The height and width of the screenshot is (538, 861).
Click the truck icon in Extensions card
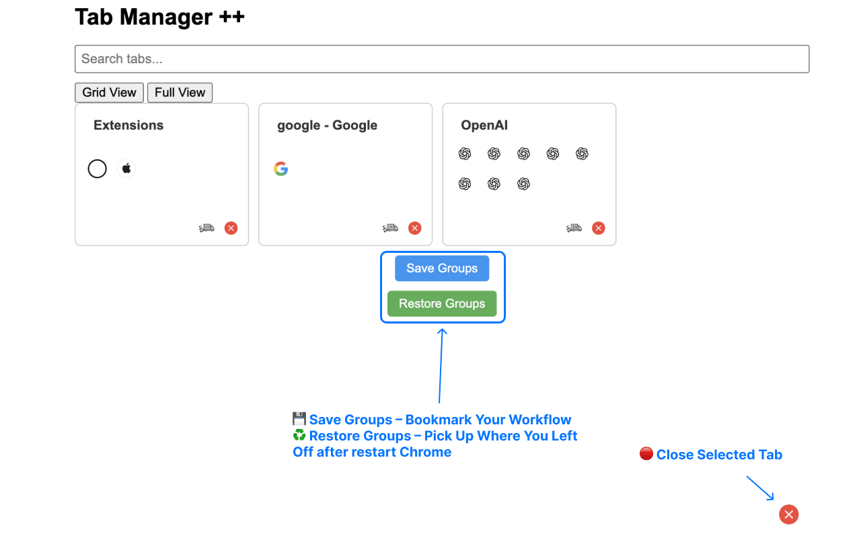[x=207, y=228]
